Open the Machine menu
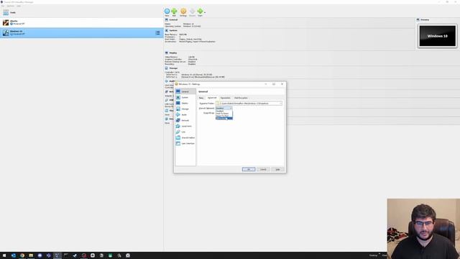The width and height of the screenshot is (460, 259). pos(10,6)
